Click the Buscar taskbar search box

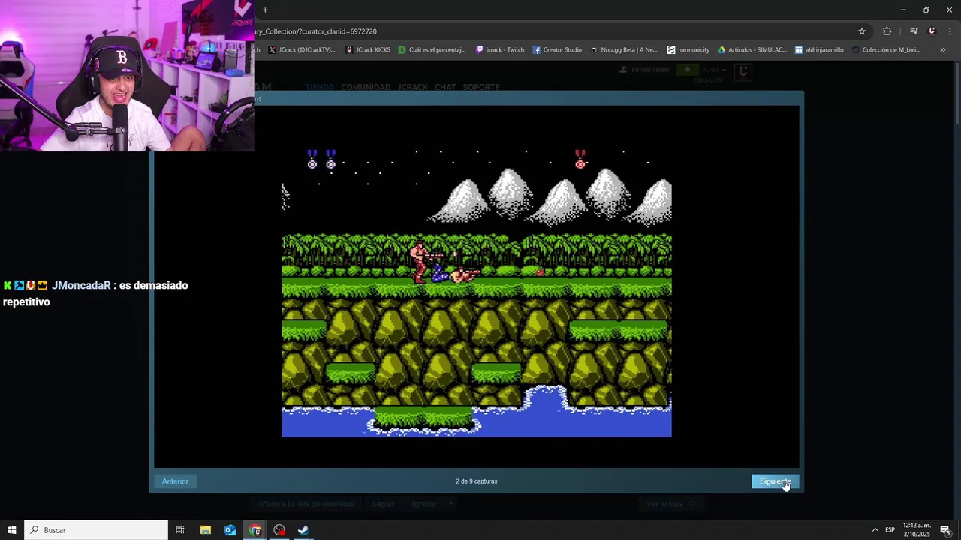96,530
